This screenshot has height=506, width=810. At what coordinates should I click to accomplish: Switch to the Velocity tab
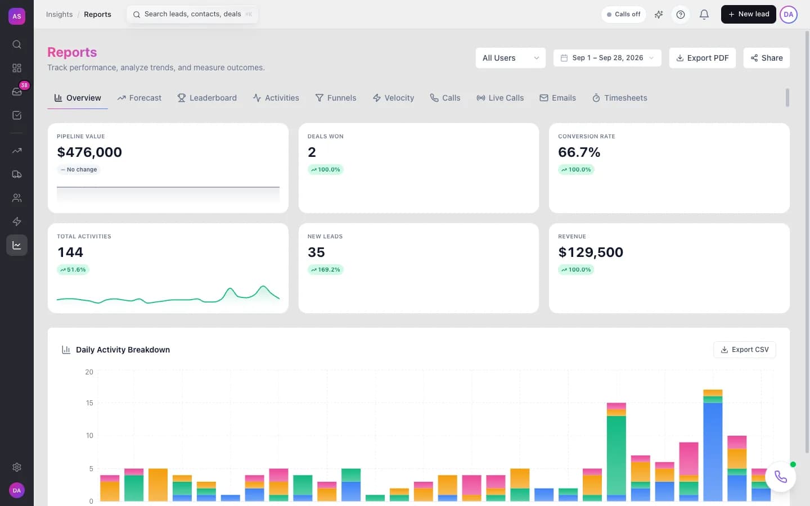(393, 98)
